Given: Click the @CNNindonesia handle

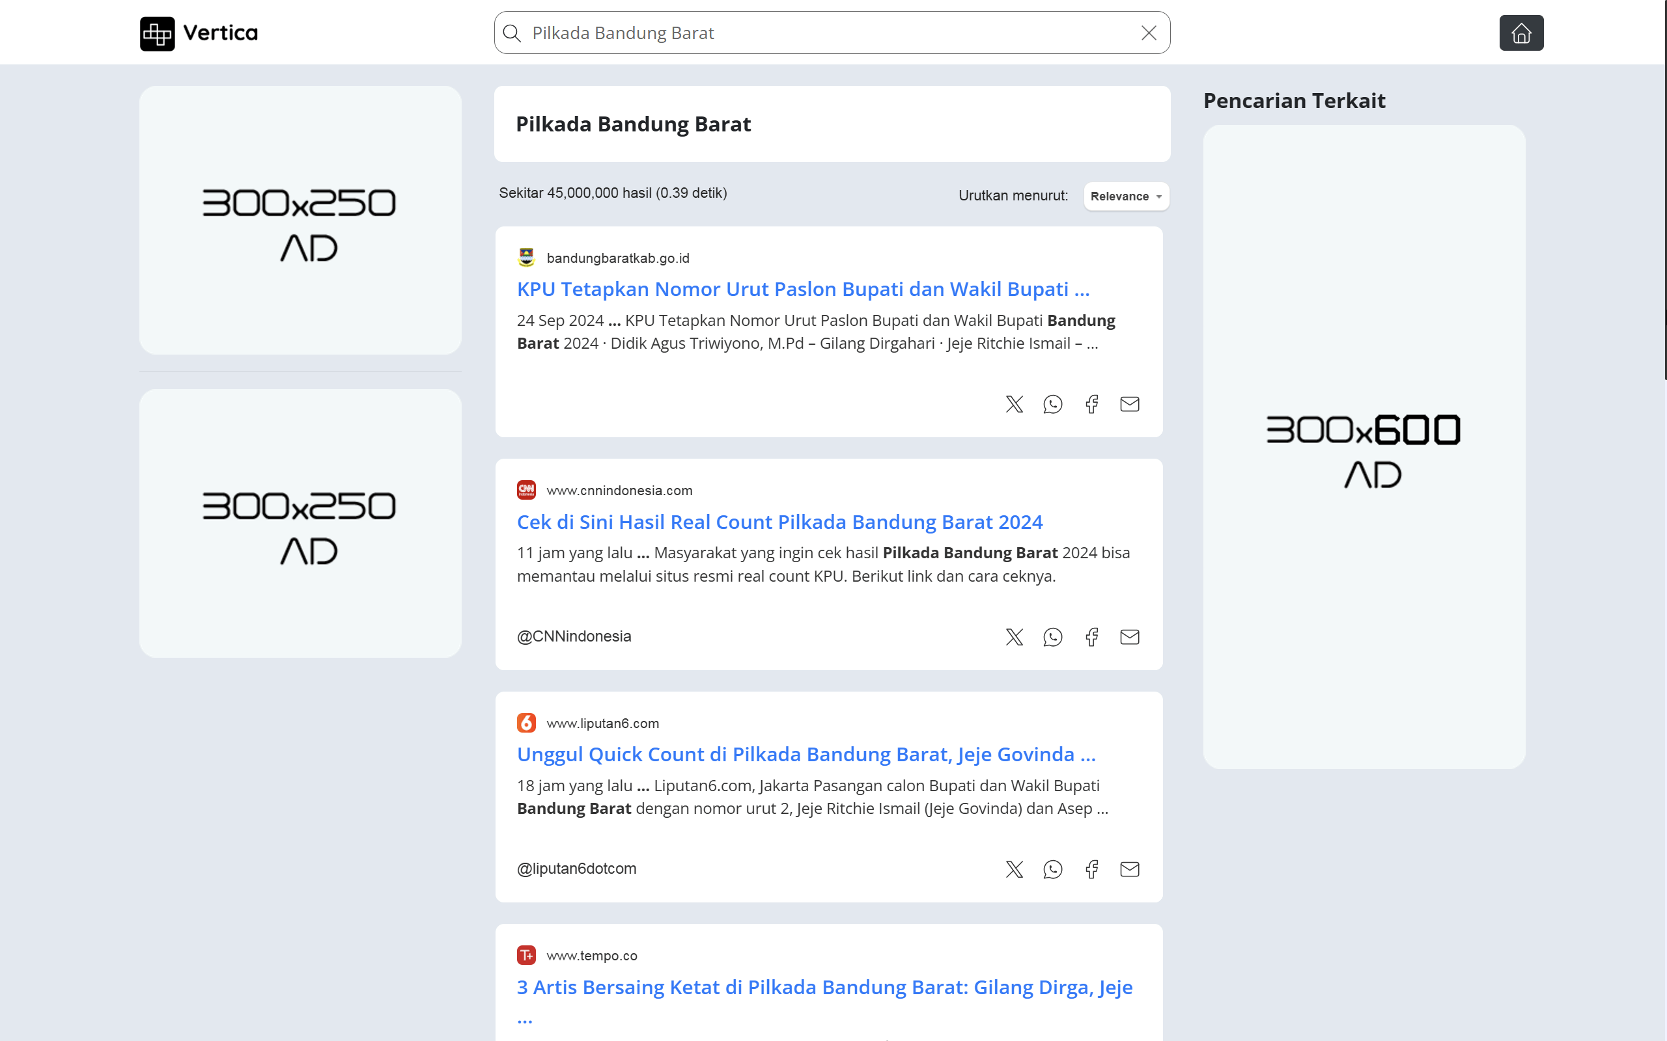Looking at the screenshot, I should tap(574, 636).
